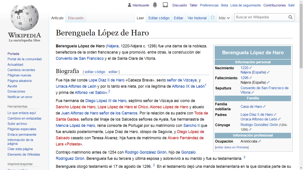Open the Taller sandbox link
The width and height of the screenshot is (303, 170).
(x=193, y=5)
